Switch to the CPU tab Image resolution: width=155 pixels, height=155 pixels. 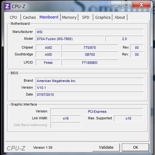point(13,17)
